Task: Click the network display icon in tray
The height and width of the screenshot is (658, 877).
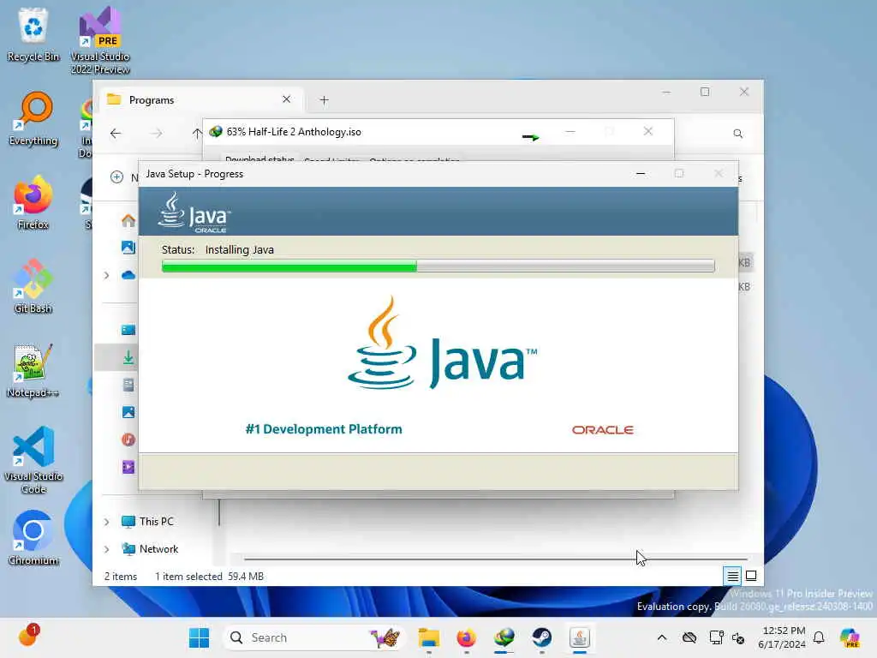Action: (x=716, y=637)
